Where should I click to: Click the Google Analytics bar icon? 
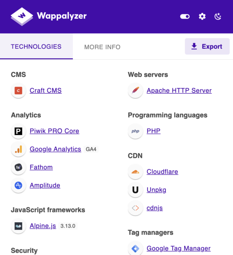click(x=18, y=149)
